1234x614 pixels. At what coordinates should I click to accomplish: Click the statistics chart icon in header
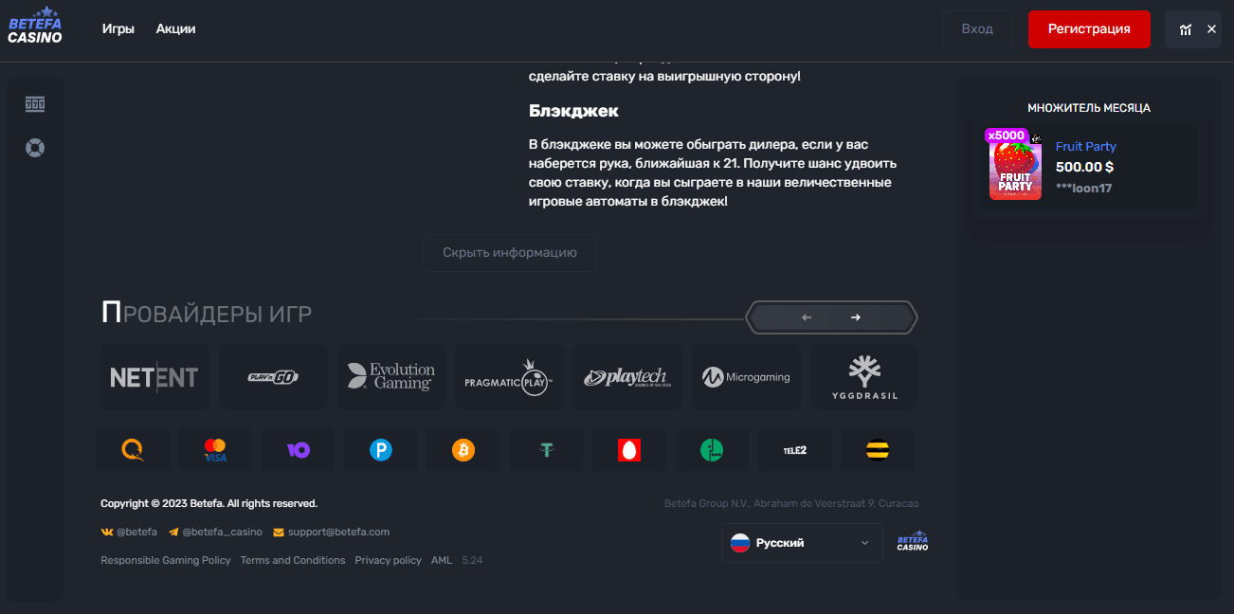click(x=1185, y=29)
